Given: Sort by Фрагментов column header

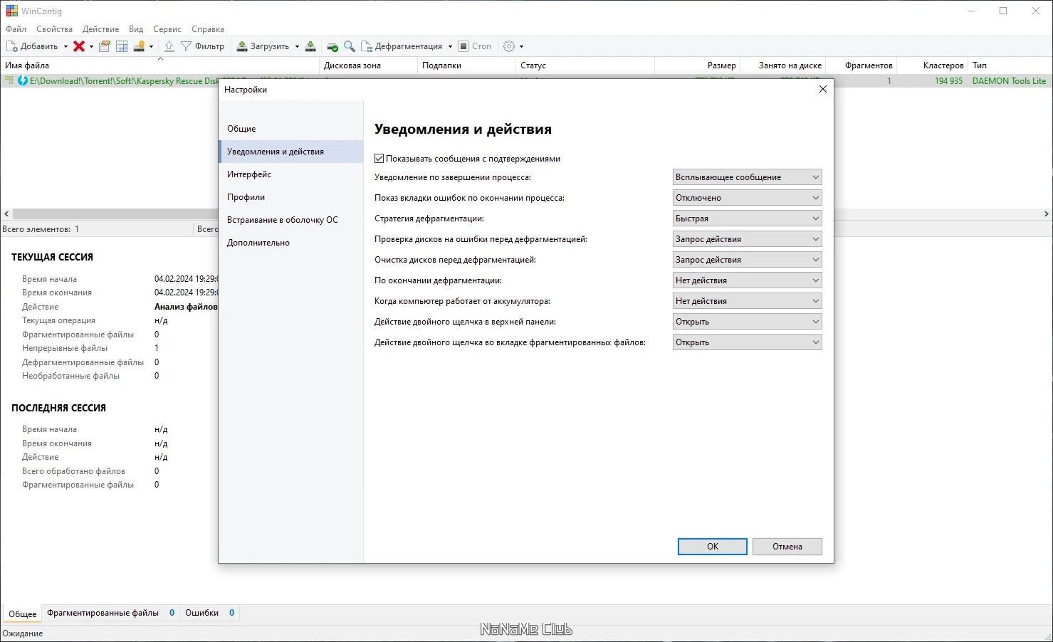Looking at the screenshot, I should (x=861, y=65).
